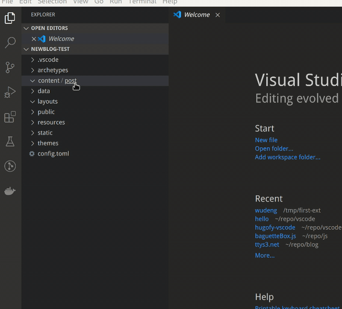
Task: Open the Docker view
Action: coord(10,191)
